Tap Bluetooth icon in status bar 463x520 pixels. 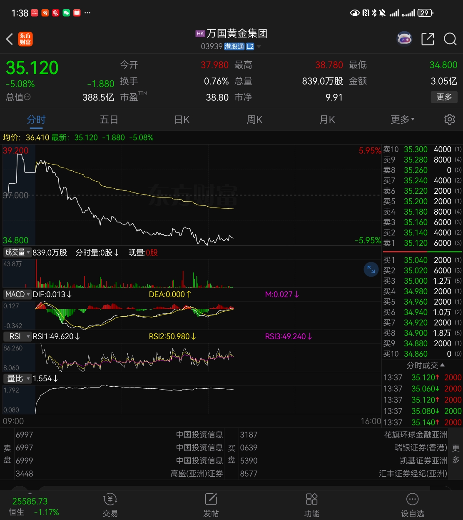(x=374, y=13)
